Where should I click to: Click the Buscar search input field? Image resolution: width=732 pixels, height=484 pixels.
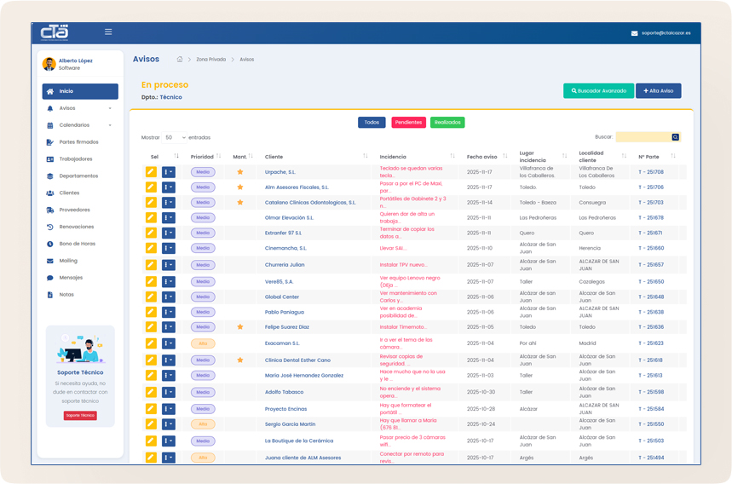click(643, 137)
